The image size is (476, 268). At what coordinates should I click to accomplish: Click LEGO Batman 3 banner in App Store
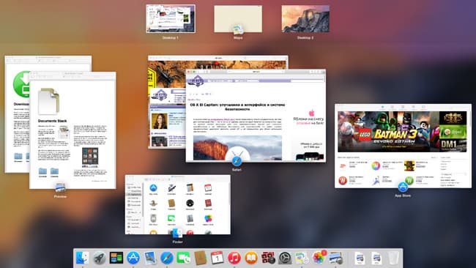389,131
